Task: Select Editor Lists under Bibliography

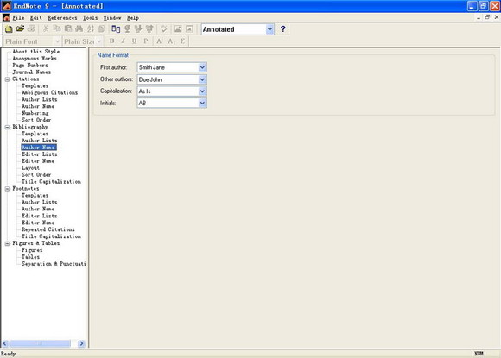Action: [39, 154]
